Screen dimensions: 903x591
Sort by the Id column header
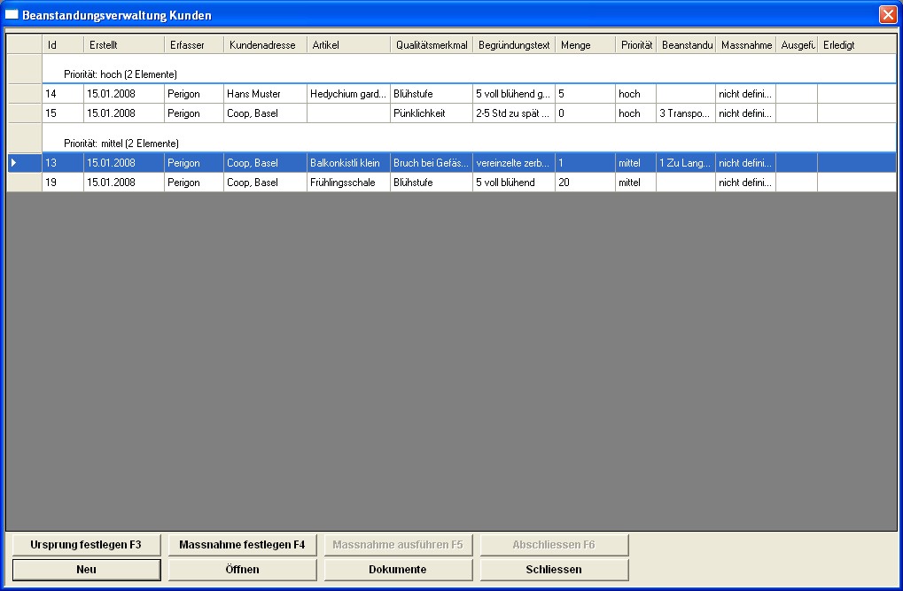click(x=63, y=45)
